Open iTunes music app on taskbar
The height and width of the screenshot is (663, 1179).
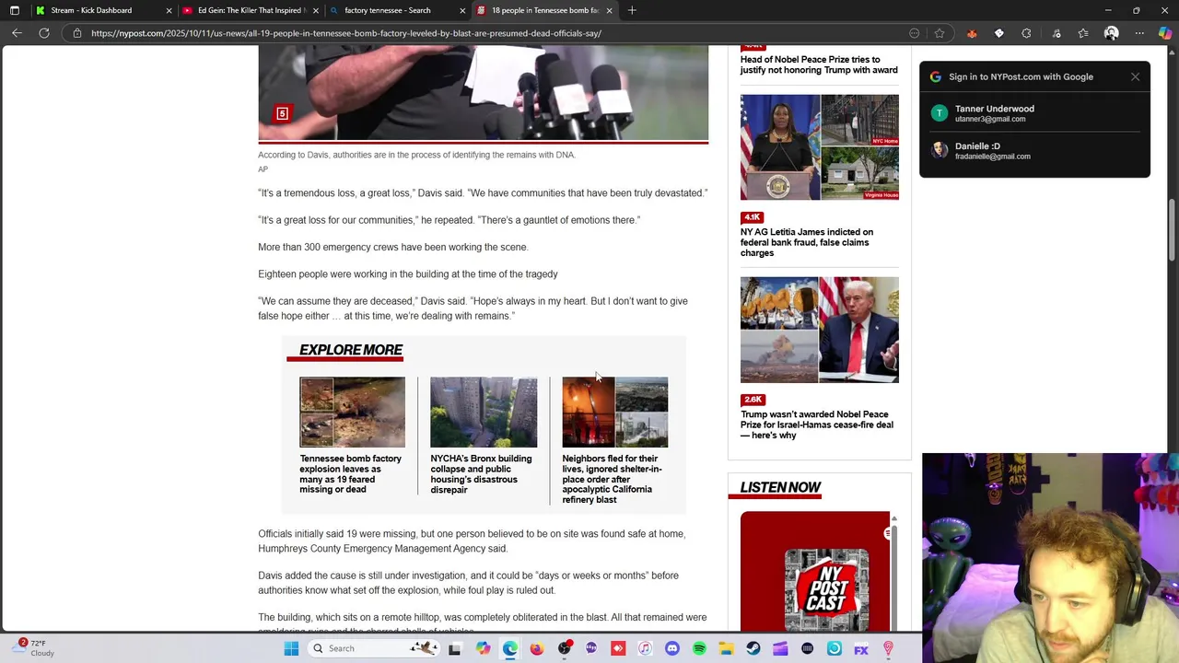click(x=645, y=648)
